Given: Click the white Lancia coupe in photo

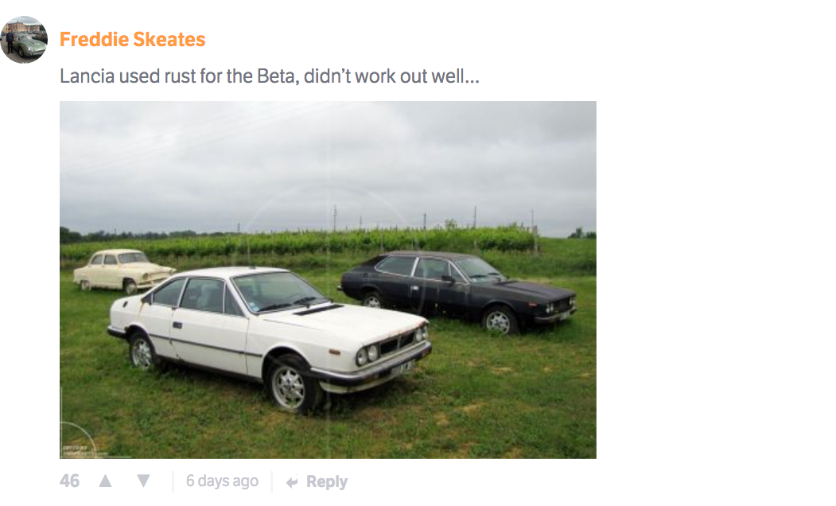Looking at the screenshot, I should (269, 336).
